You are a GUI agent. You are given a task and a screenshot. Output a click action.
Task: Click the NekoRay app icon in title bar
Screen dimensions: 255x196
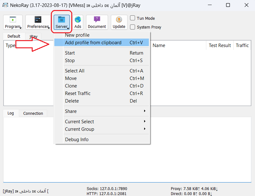point(5,5)
